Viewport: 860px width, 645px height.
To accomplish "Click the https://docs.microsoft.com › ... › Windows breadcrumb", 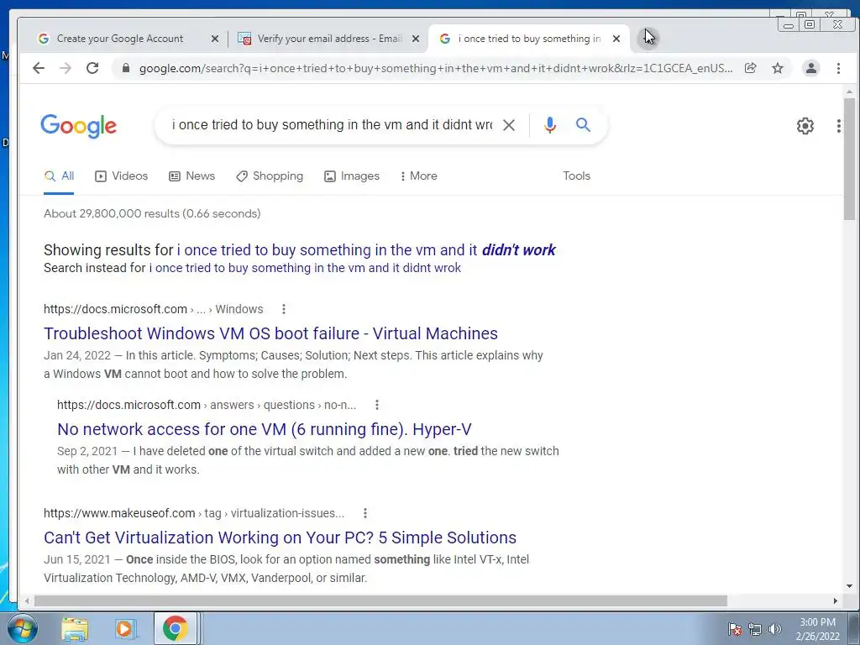I will coord(154,309).
